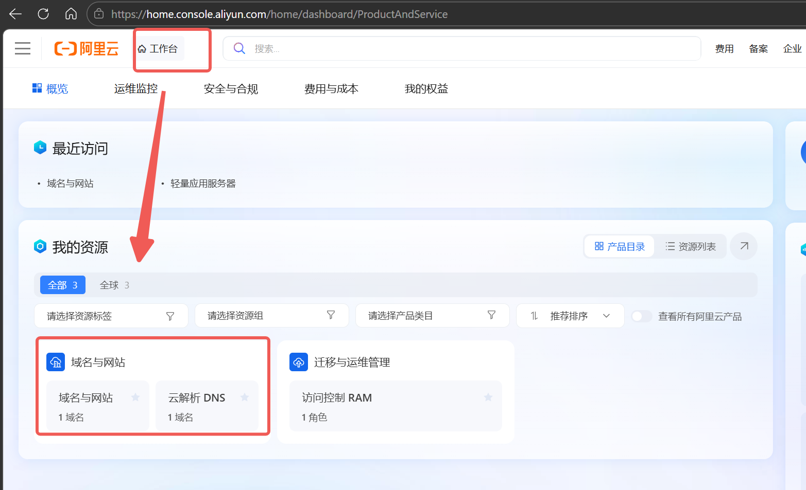The height and width of the screenshot is (490, 806).
Task: Switch to the 运维监控 tab
Action: click(x=136, y=88)
